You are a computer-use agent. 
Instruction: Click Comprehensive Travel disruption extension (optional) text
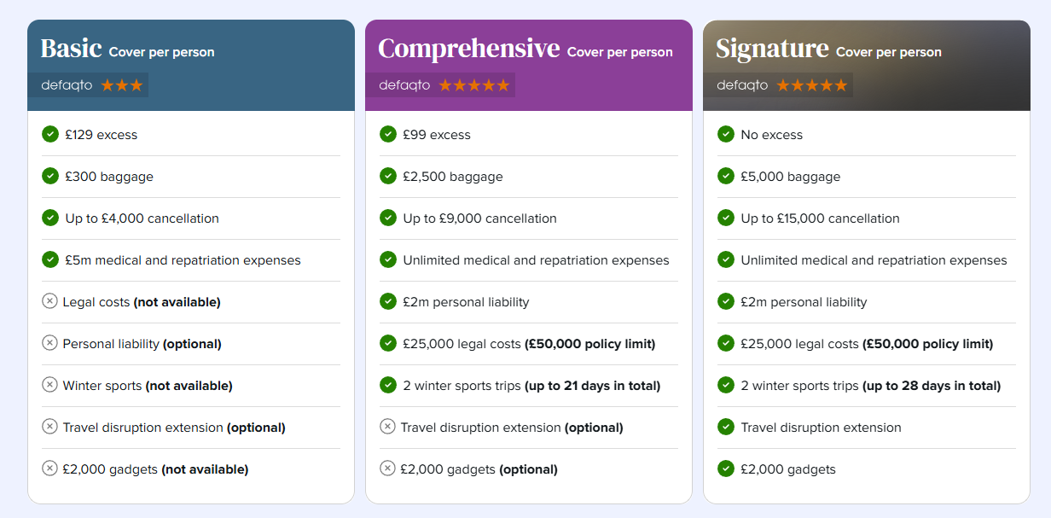[512, 428]
